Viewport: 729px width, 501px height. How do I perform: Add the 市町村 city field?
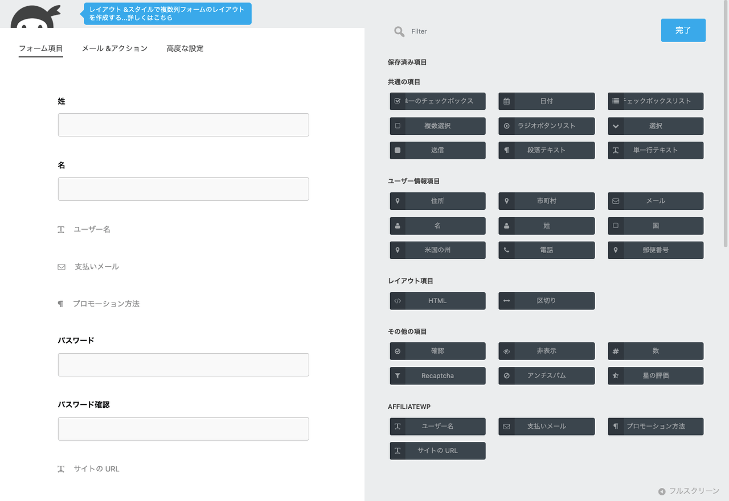[546, 201]
